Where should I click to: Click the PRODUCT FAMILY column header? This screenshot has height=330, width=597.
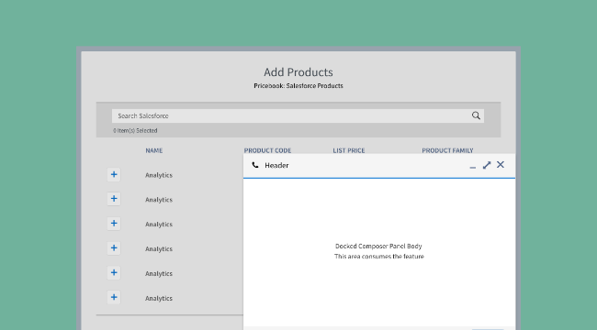[x=447, y=150]
